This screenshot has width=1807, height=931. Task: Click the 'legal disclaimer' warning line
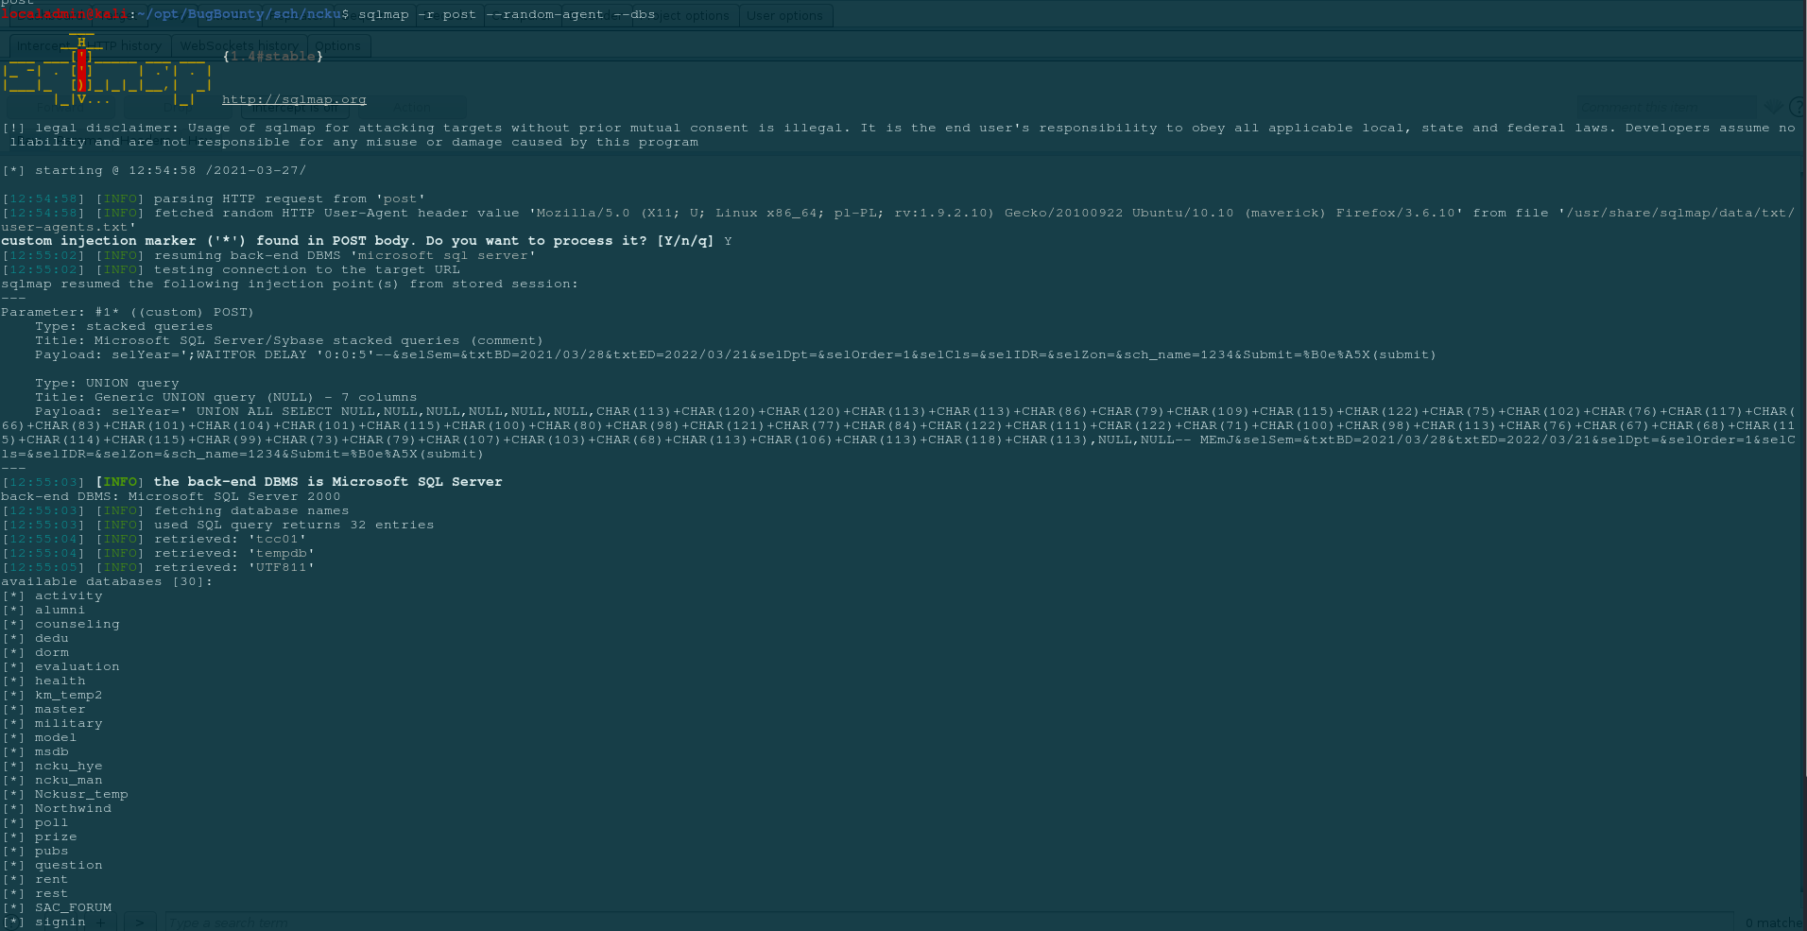pos(899,135)
